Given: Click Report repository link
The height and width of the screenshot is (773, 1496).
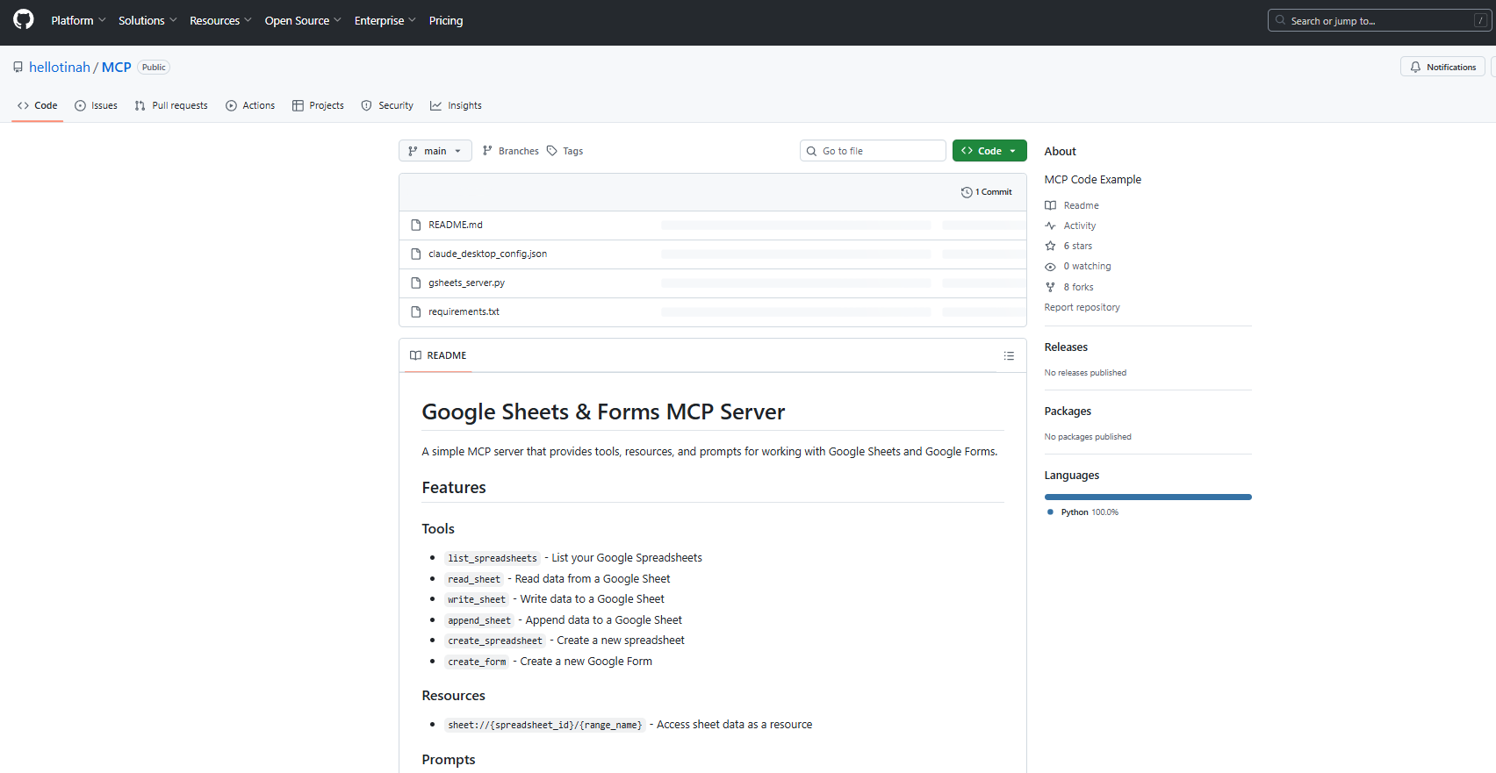Looking at the screenshot, I should [x=1082, y=307].
